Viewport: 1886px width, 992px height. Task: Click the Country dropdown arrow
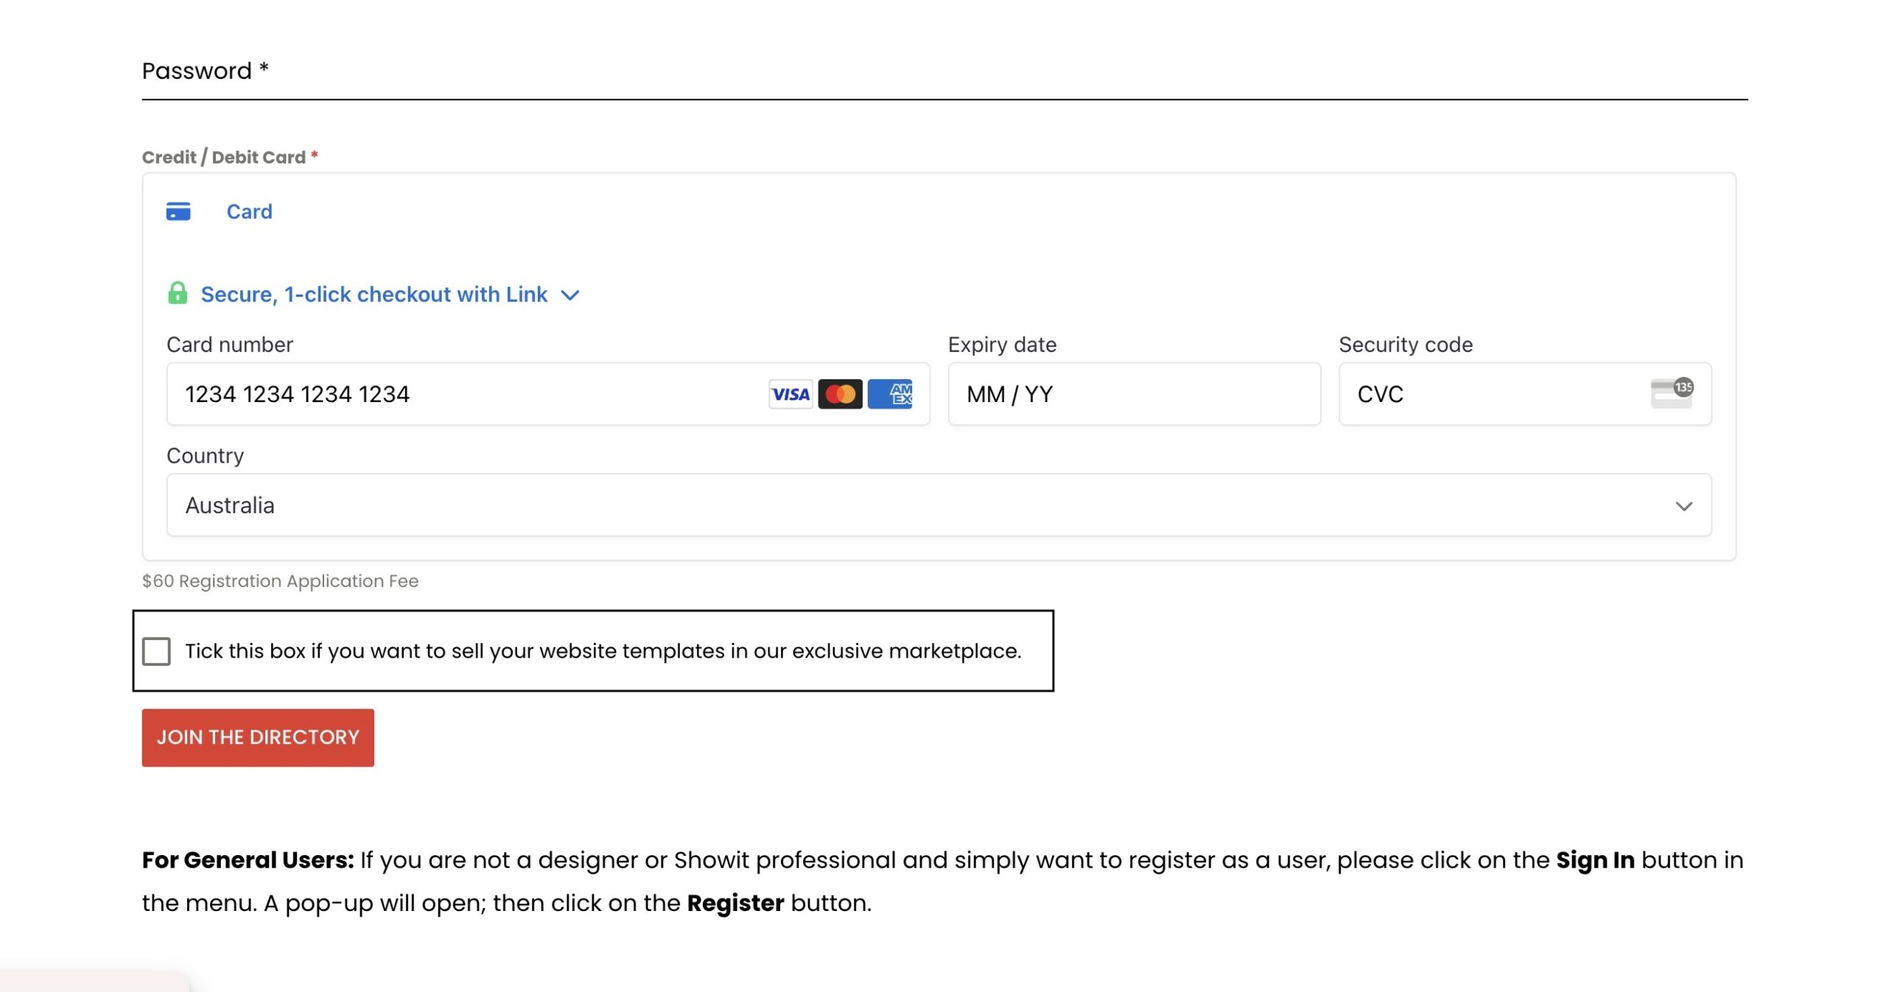click(1684, 506)
